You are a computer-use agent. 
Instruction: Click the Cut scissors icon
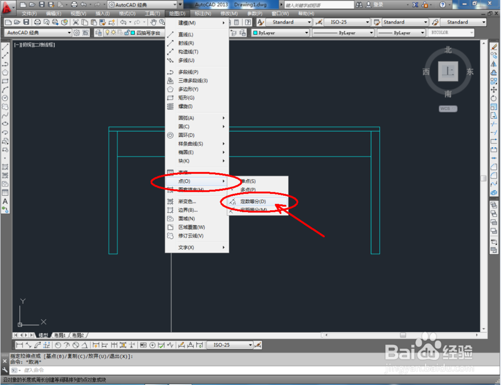(x=76, y=22)
